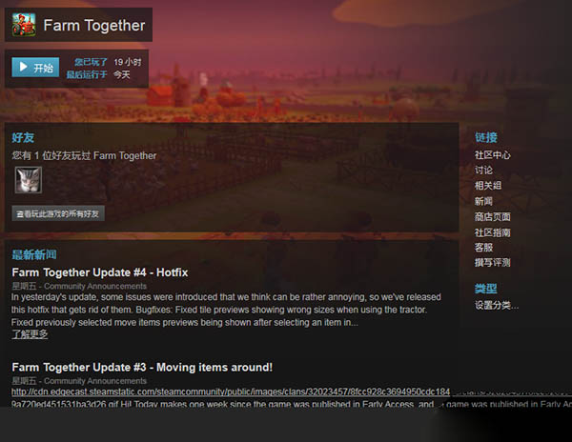
Task: Open the Update #4 Hotfix news title
Action: (x=100, y=272)
